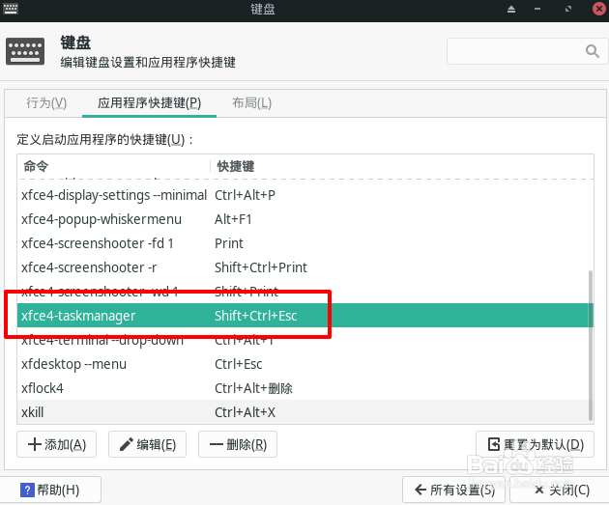Go back to 所有设置(S)
Viewport: 609px width, 505px height.
point(454,490)
